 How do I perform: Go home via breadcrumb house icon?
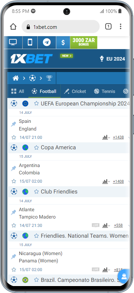tap(16, 78)
